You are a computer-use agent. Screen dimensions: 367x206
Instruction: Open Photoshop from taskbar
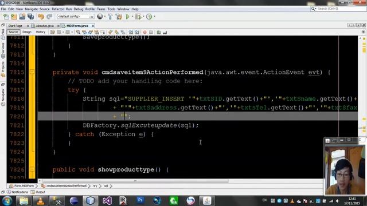[x=140, y=201]
